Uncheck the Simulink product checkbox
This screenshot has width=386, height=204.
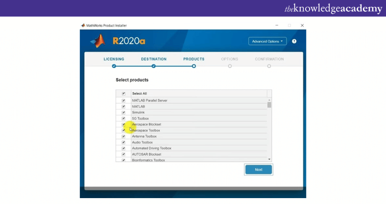tap(124, 112)
